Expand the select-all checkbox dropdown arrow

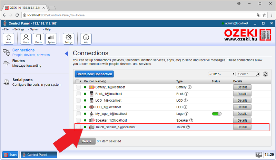(x=81, y=81)
